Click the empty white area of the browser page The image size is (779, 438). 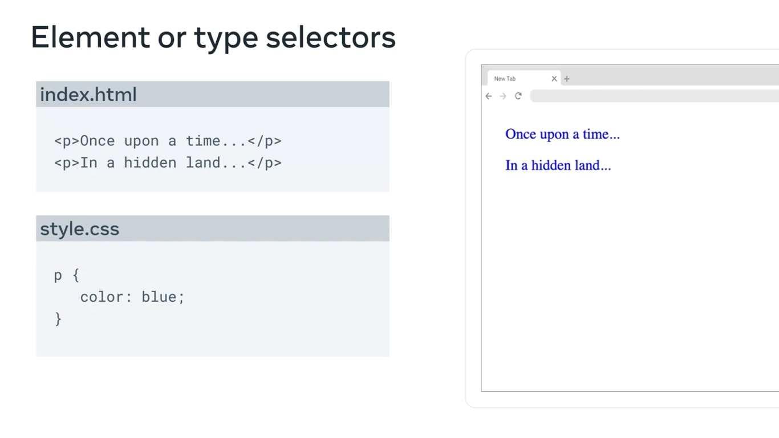click(x=627, y=285)
